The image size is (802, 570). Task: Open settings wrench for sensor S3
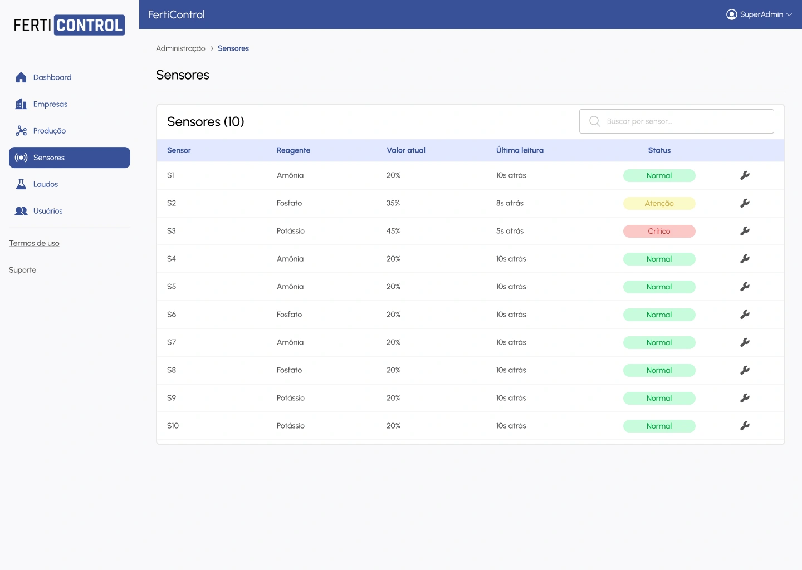click(x=745, y=231)
